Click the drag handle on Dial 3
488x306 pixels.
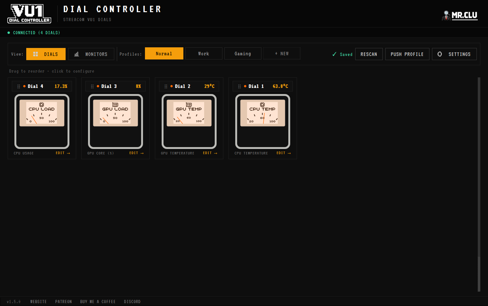92,86
